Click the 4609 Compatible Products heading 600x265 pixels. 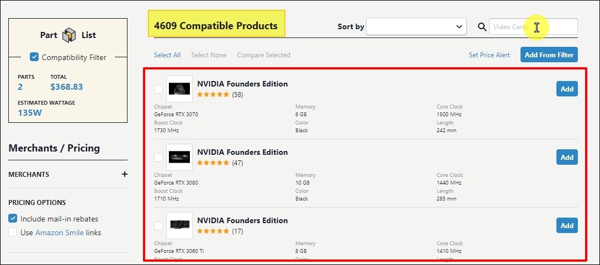coord(216,26)
